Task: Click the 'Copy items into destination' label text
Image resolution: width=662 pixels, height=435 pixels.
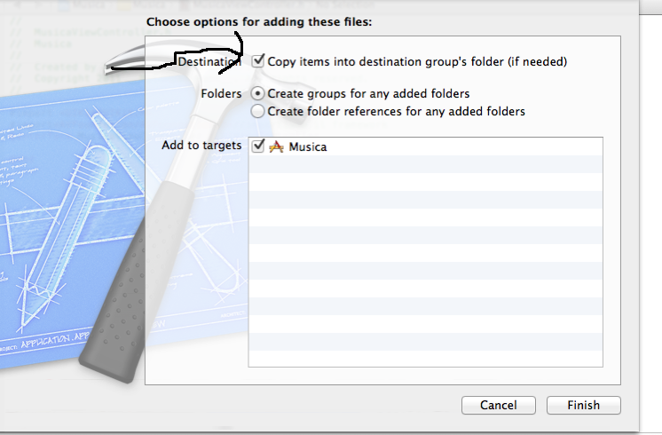Action: (x=417, y=61)
